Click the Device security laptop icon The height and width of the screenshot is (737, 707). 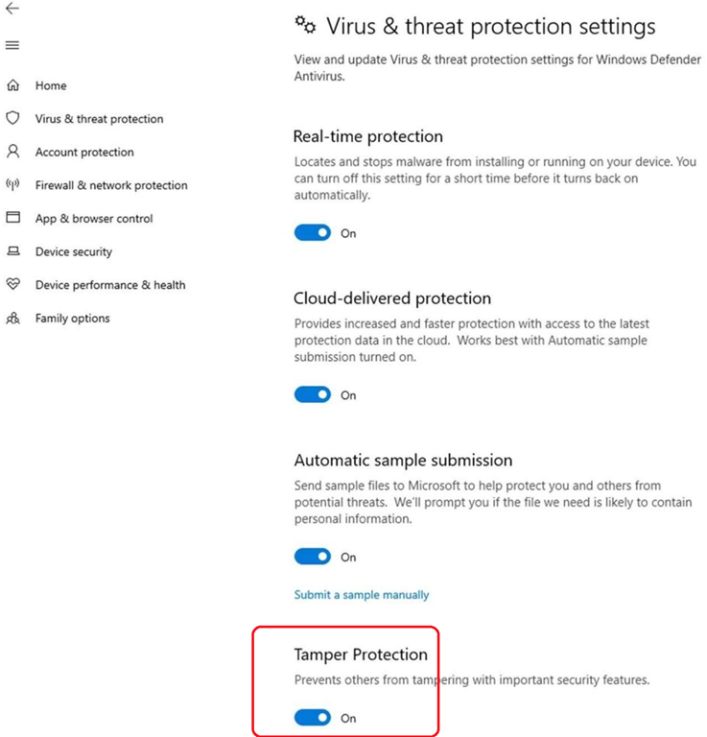pyautogui.click(x=12, y=251)
